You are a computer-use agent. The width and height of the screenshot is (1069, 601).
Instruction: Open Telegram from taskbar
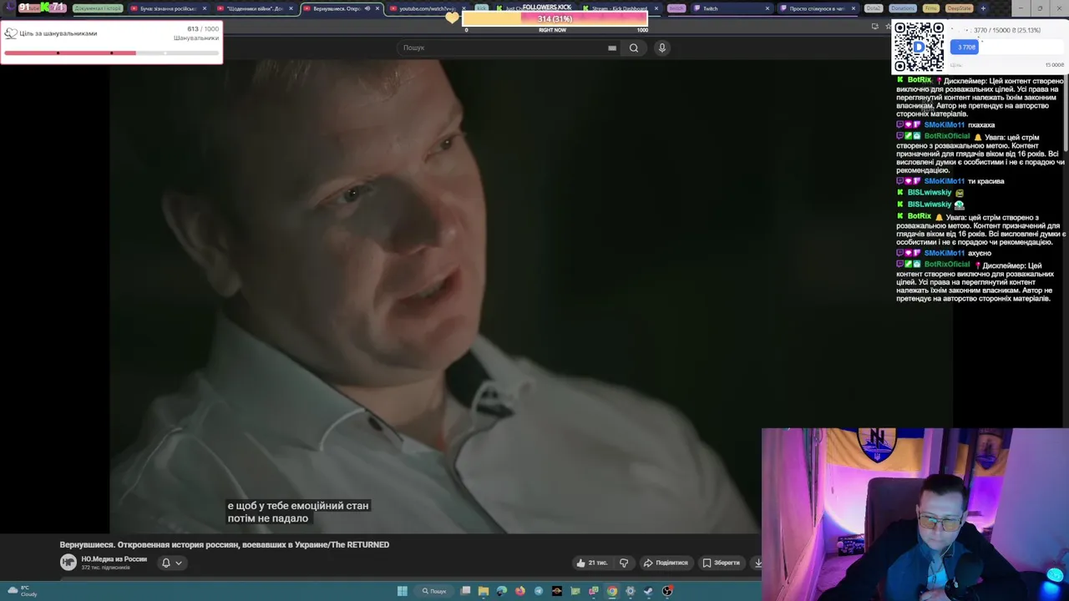point(539,591)
